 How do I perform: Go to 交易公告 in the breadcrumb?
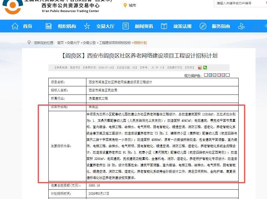(x=89, y=43)
